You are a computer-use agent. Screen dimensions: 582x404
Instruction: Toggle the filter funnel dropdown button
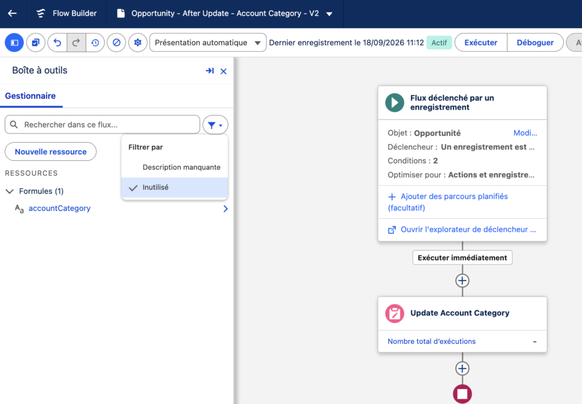pos(215,125)
